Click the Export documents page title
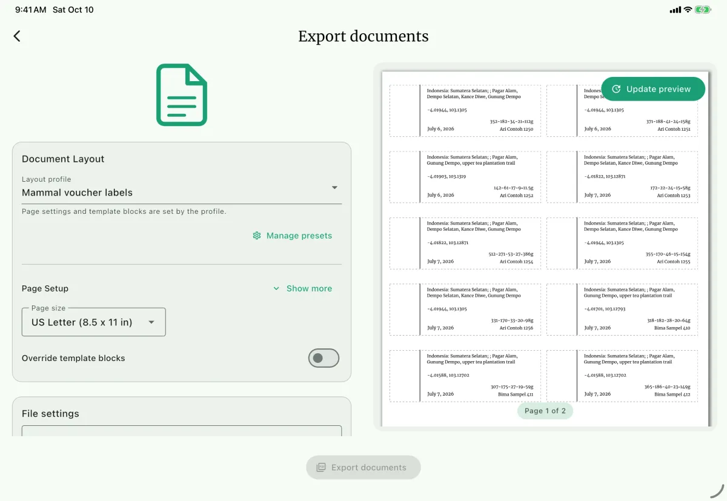This screenshot has height=501, width=727. click(x=363, y=36)
